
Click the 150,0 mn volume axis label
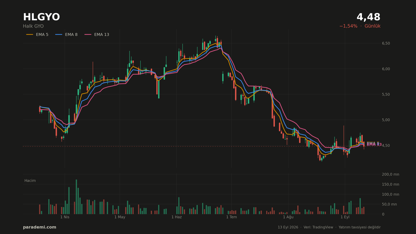coord(391,185)
